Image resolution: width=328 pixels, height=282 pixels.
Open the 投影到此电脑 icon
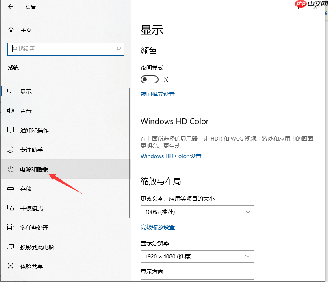click(11, 247)
